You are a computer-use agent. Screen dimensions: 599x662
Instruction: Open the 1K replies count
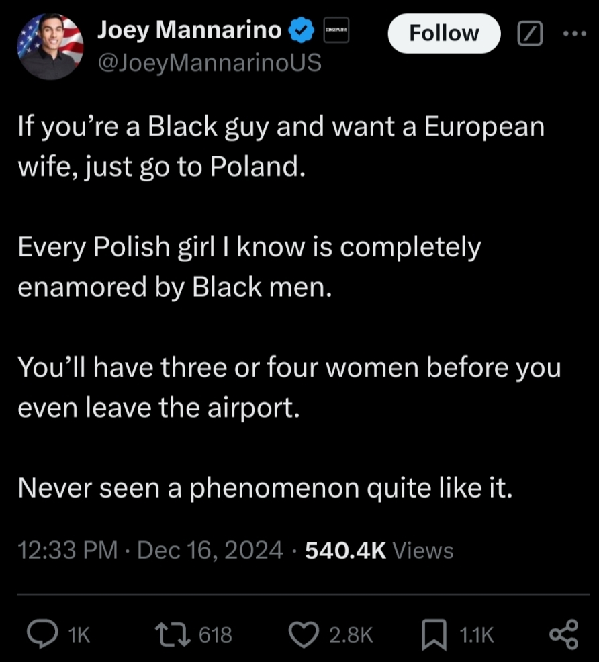(79, 634)
